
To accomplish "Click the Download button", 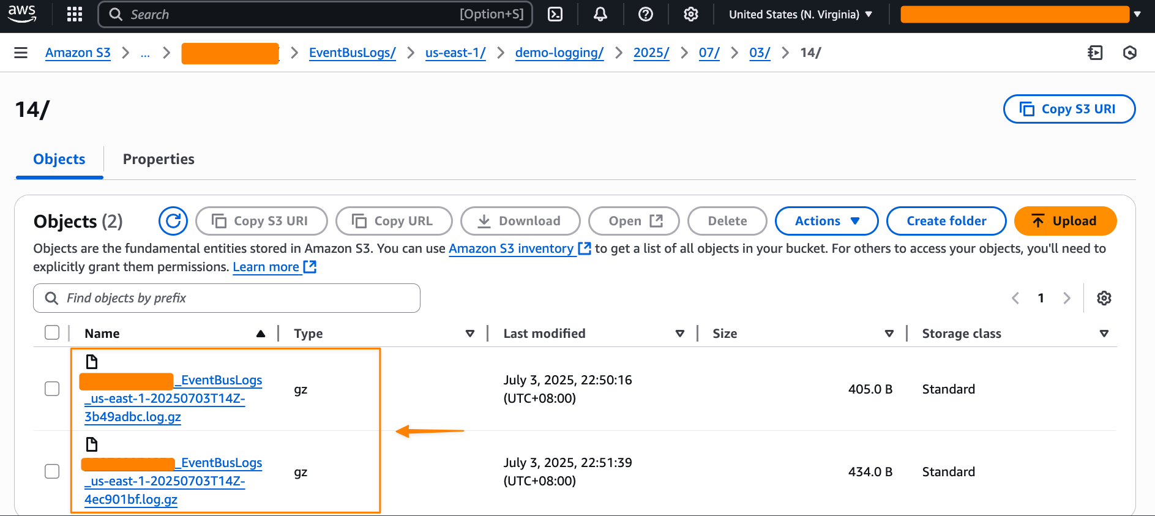I will click(520, 221).
